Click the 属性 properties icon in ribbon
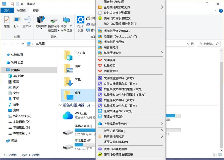The height and width of the screenshot is (160, 224). pyautogui.click(x=7, y=20)
